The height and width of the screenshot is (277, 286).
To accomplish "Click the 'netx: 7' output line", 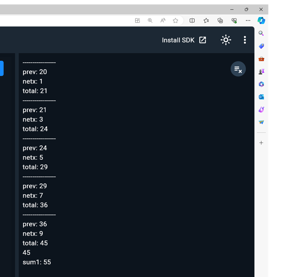I will [33, 195].
